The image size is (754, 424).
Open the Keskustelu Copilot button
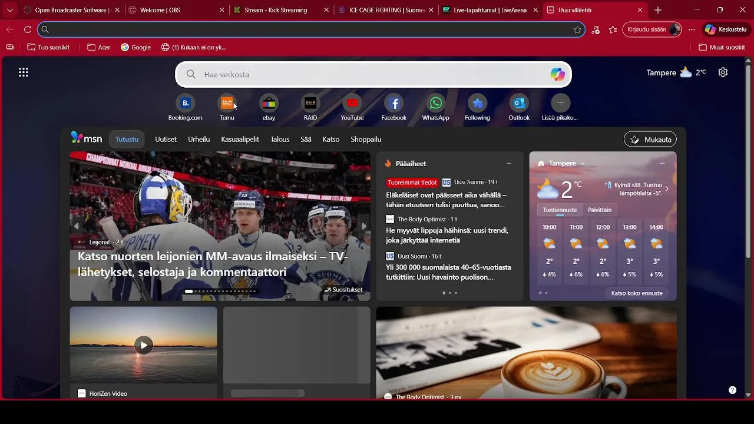point(726,29)
